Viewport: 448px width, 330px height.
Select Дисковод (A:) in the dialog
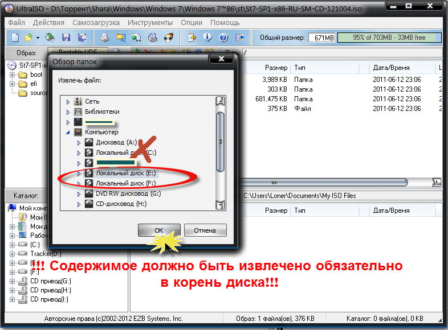116,142
